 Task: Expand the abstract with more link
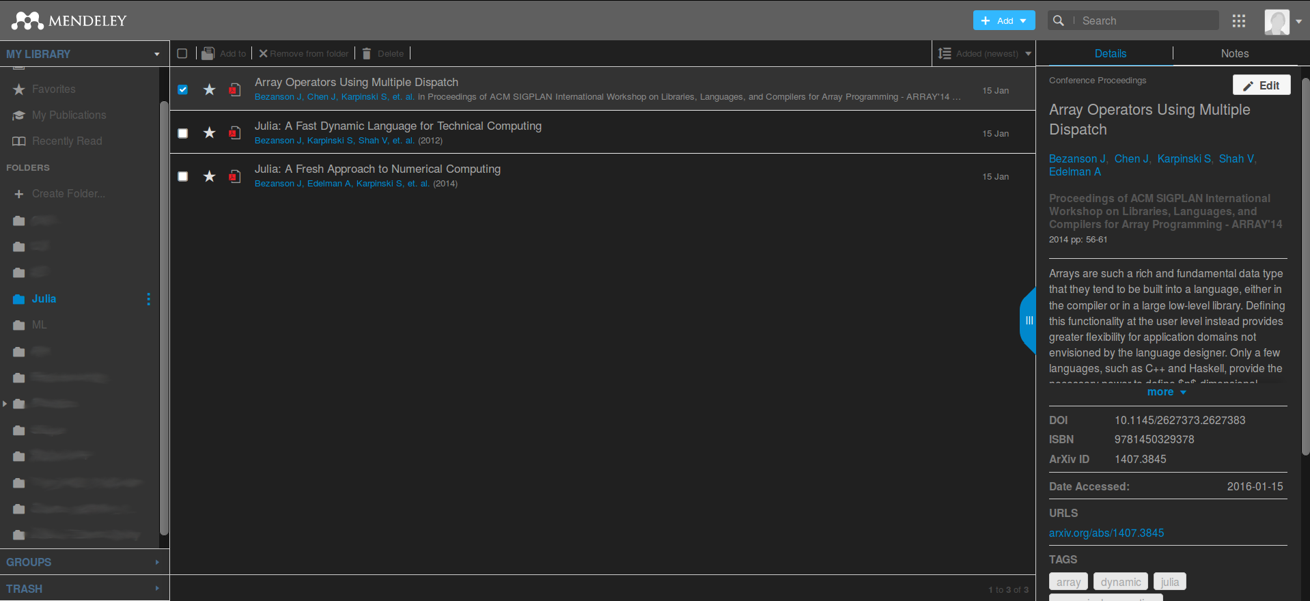(x=1167, y=392)
